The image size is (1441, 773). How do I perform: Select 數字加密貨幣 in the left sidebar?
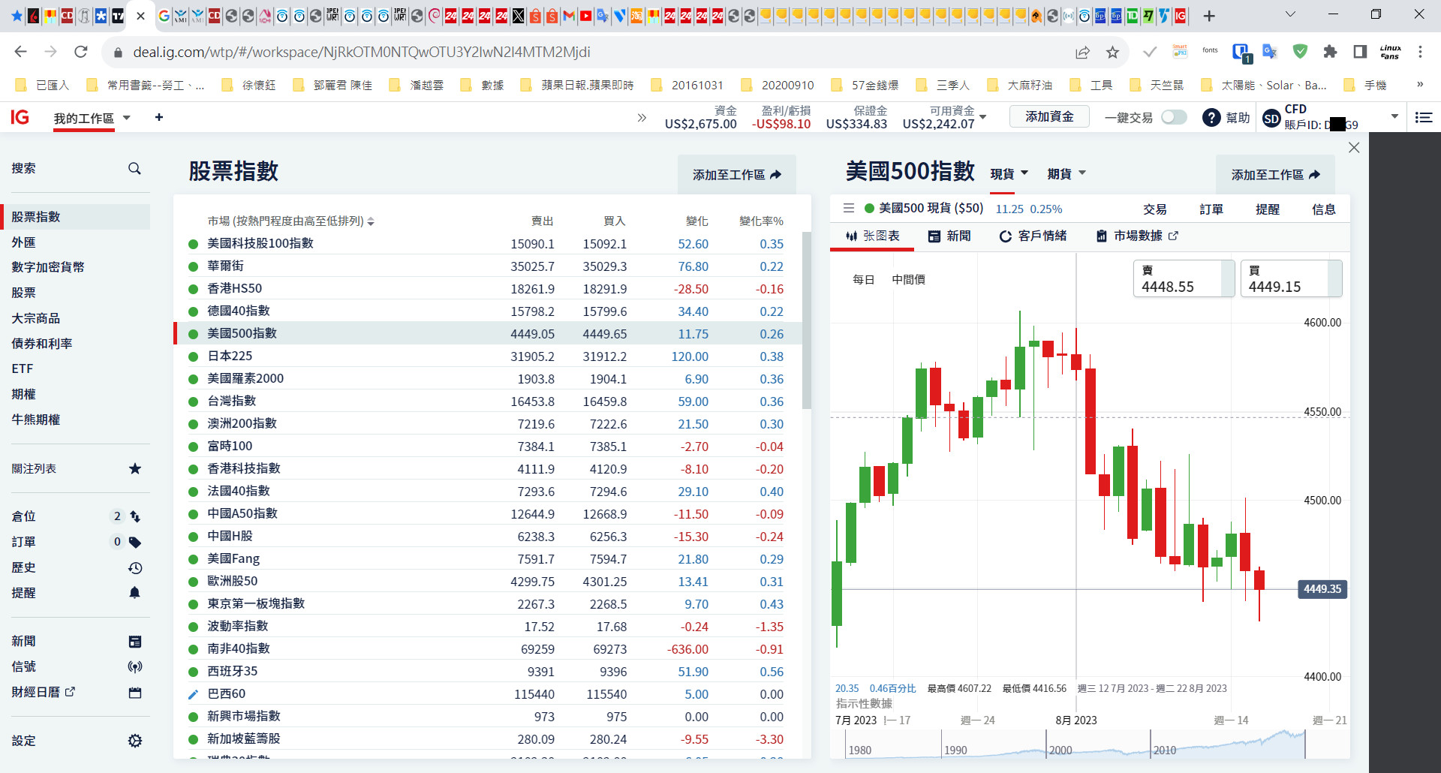pos(48,267)
